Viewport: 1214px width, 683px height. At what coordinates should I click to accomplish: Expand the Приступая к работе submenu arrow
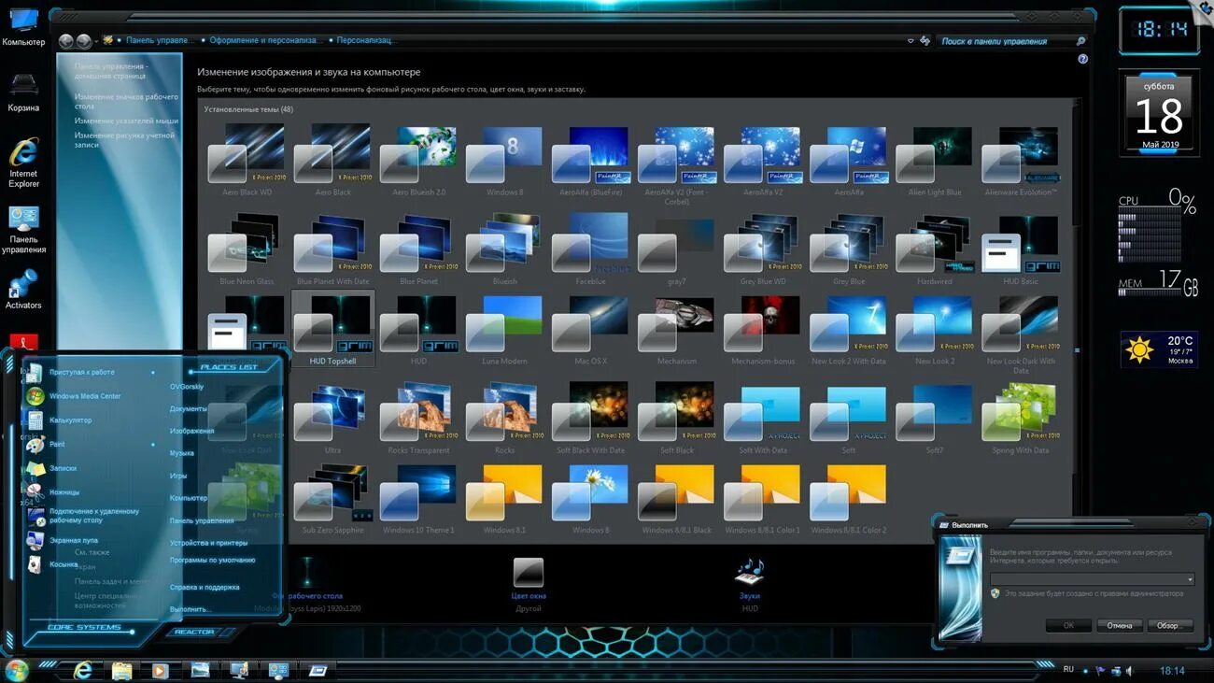click(x=153, y=372)
